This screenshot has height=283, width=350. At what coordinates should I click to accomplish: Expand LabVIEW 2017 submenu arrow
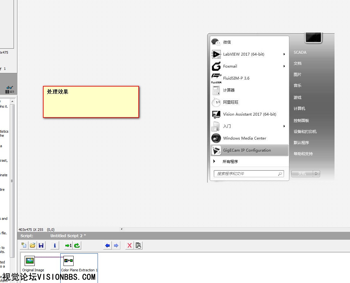[284, 54]
